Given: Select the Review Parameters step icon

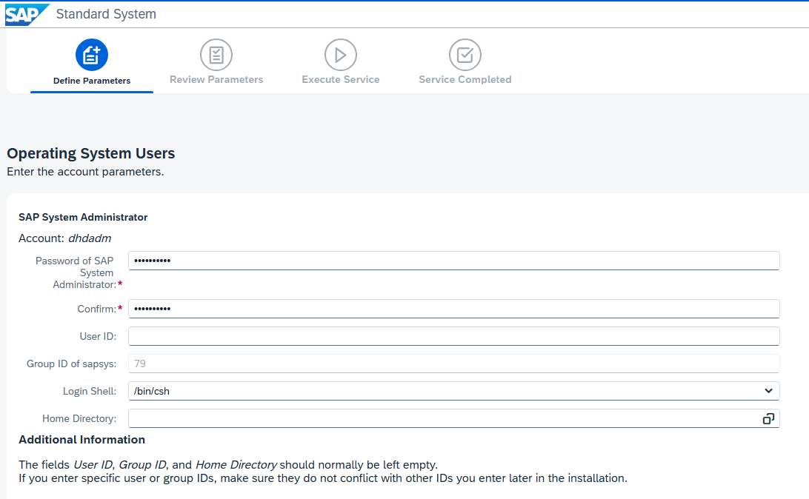Looking at the screenshot, I should point(216,55).
